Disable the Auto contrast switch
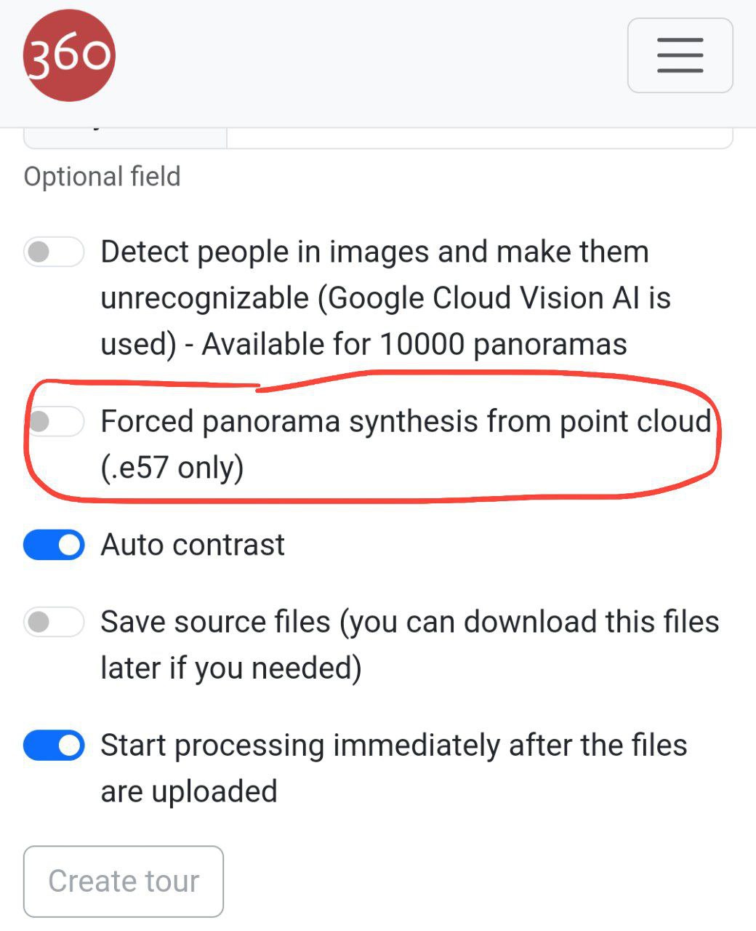 tap(54, 546)
